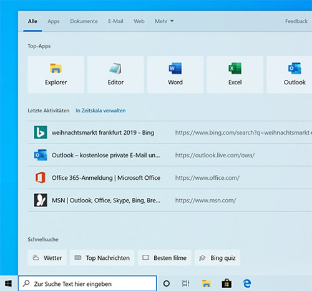Launch the Editor notepad tile
312x291 pixels.
click(x=115, y=74)
